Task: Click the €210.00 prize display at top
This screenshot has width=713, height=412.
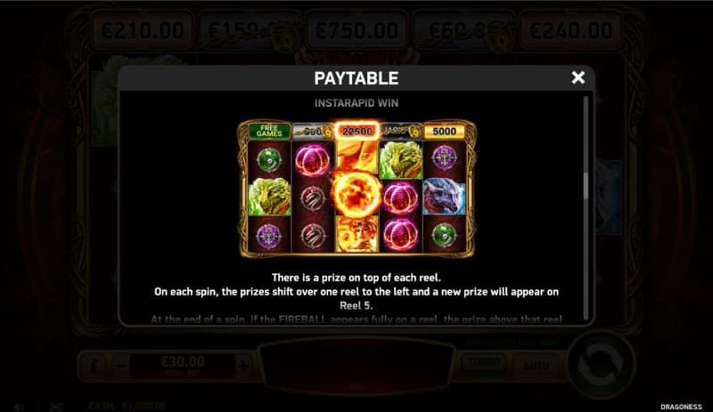Action: point(143,31)
